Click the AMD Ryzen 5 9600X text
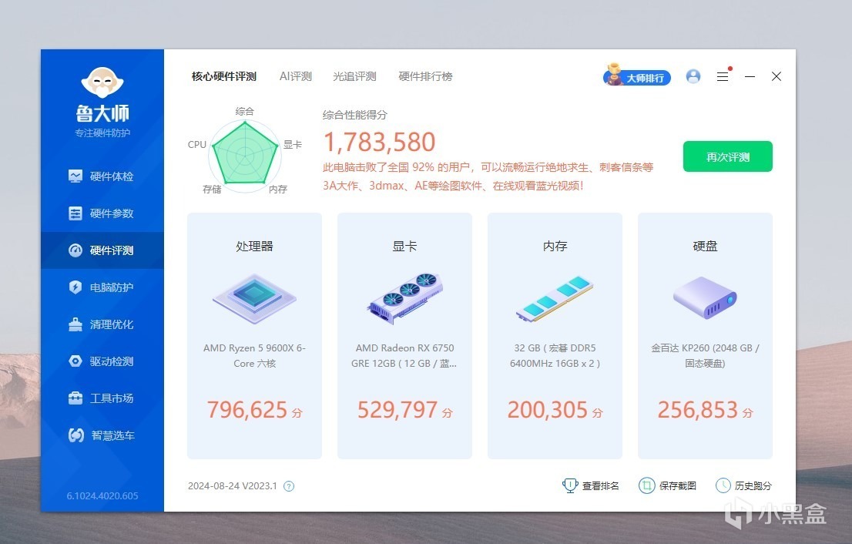 pyautogui.click(x=254, y=355)
